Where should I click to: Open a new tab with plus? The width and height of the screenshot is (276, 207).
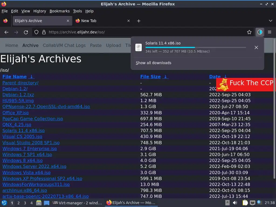click(x=139, y=21)
